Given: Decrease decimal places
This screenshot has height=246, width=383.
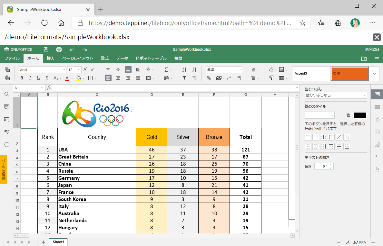Looking at the screenshot, I should click(x=229, y=78).
